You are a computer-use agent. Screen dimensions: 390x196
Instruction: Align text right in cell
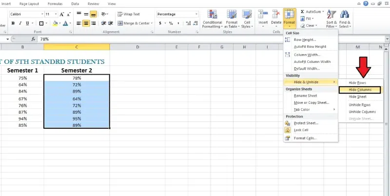coord(94,23)
